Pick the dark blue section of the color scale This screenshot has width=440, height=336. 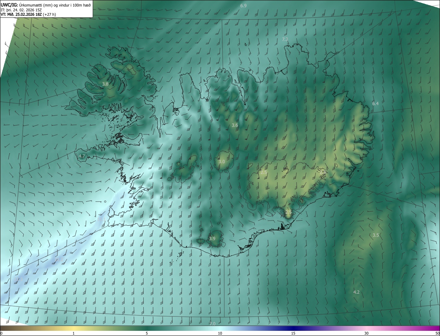coord(293,328)
